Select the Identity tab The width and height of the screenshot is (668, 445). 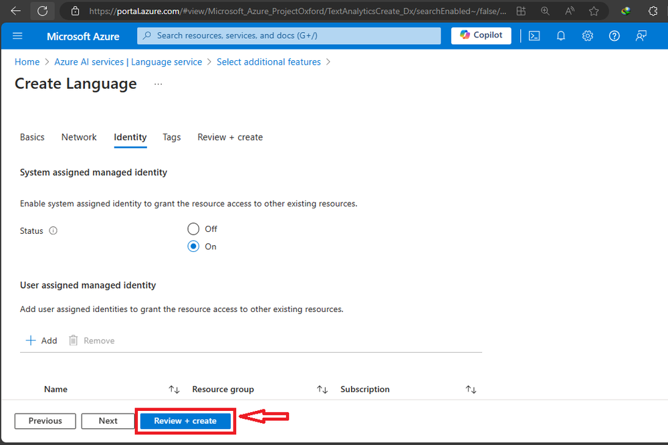point(130,137)
